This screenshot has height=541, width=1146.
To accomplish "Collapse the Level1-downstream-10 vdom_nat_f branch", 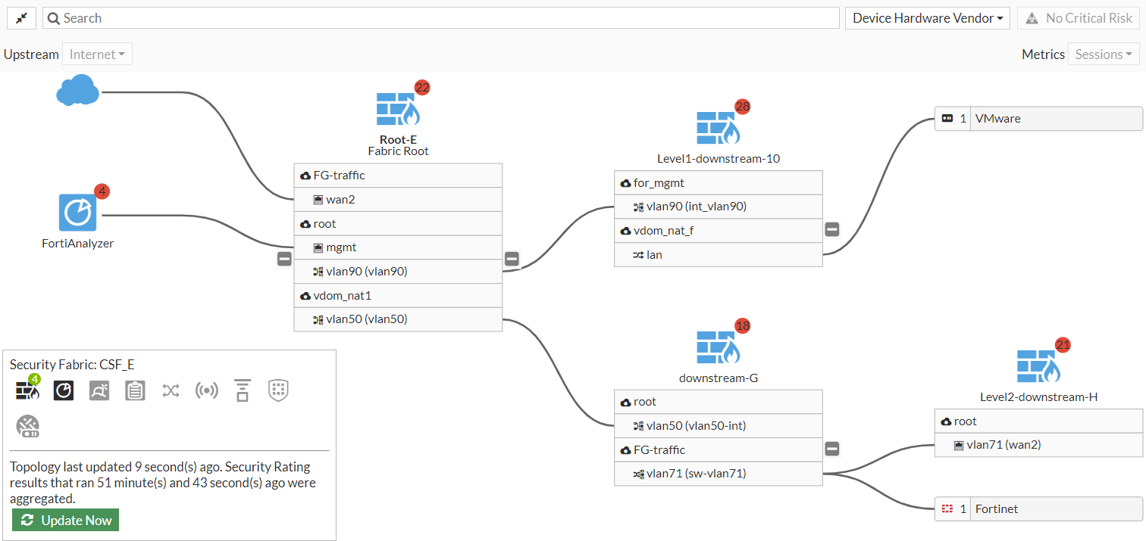I will point(831,229).
